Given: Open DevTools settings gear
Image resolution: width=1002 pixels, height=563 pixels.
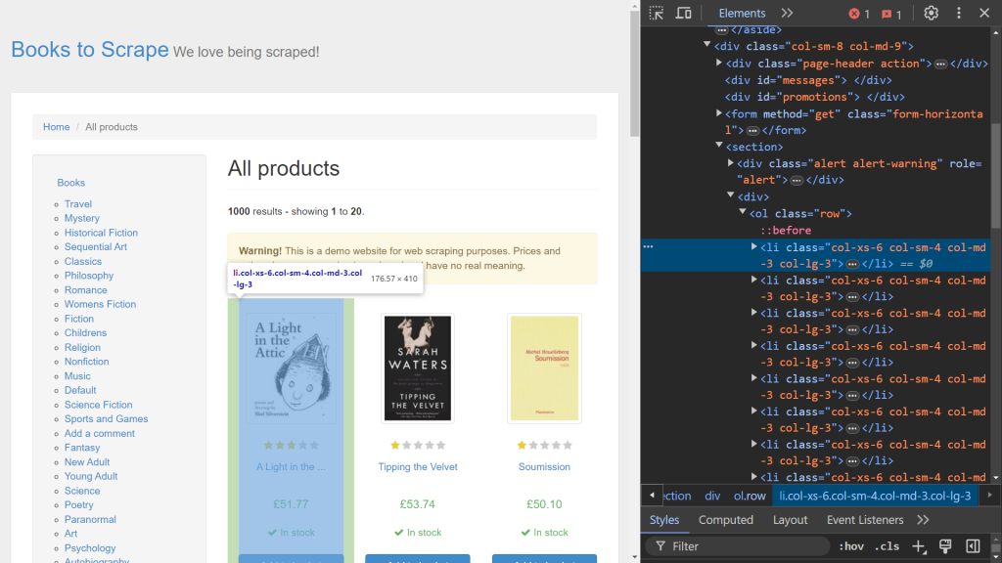Looking at the screenshot, I should click(x=933, y=13).
